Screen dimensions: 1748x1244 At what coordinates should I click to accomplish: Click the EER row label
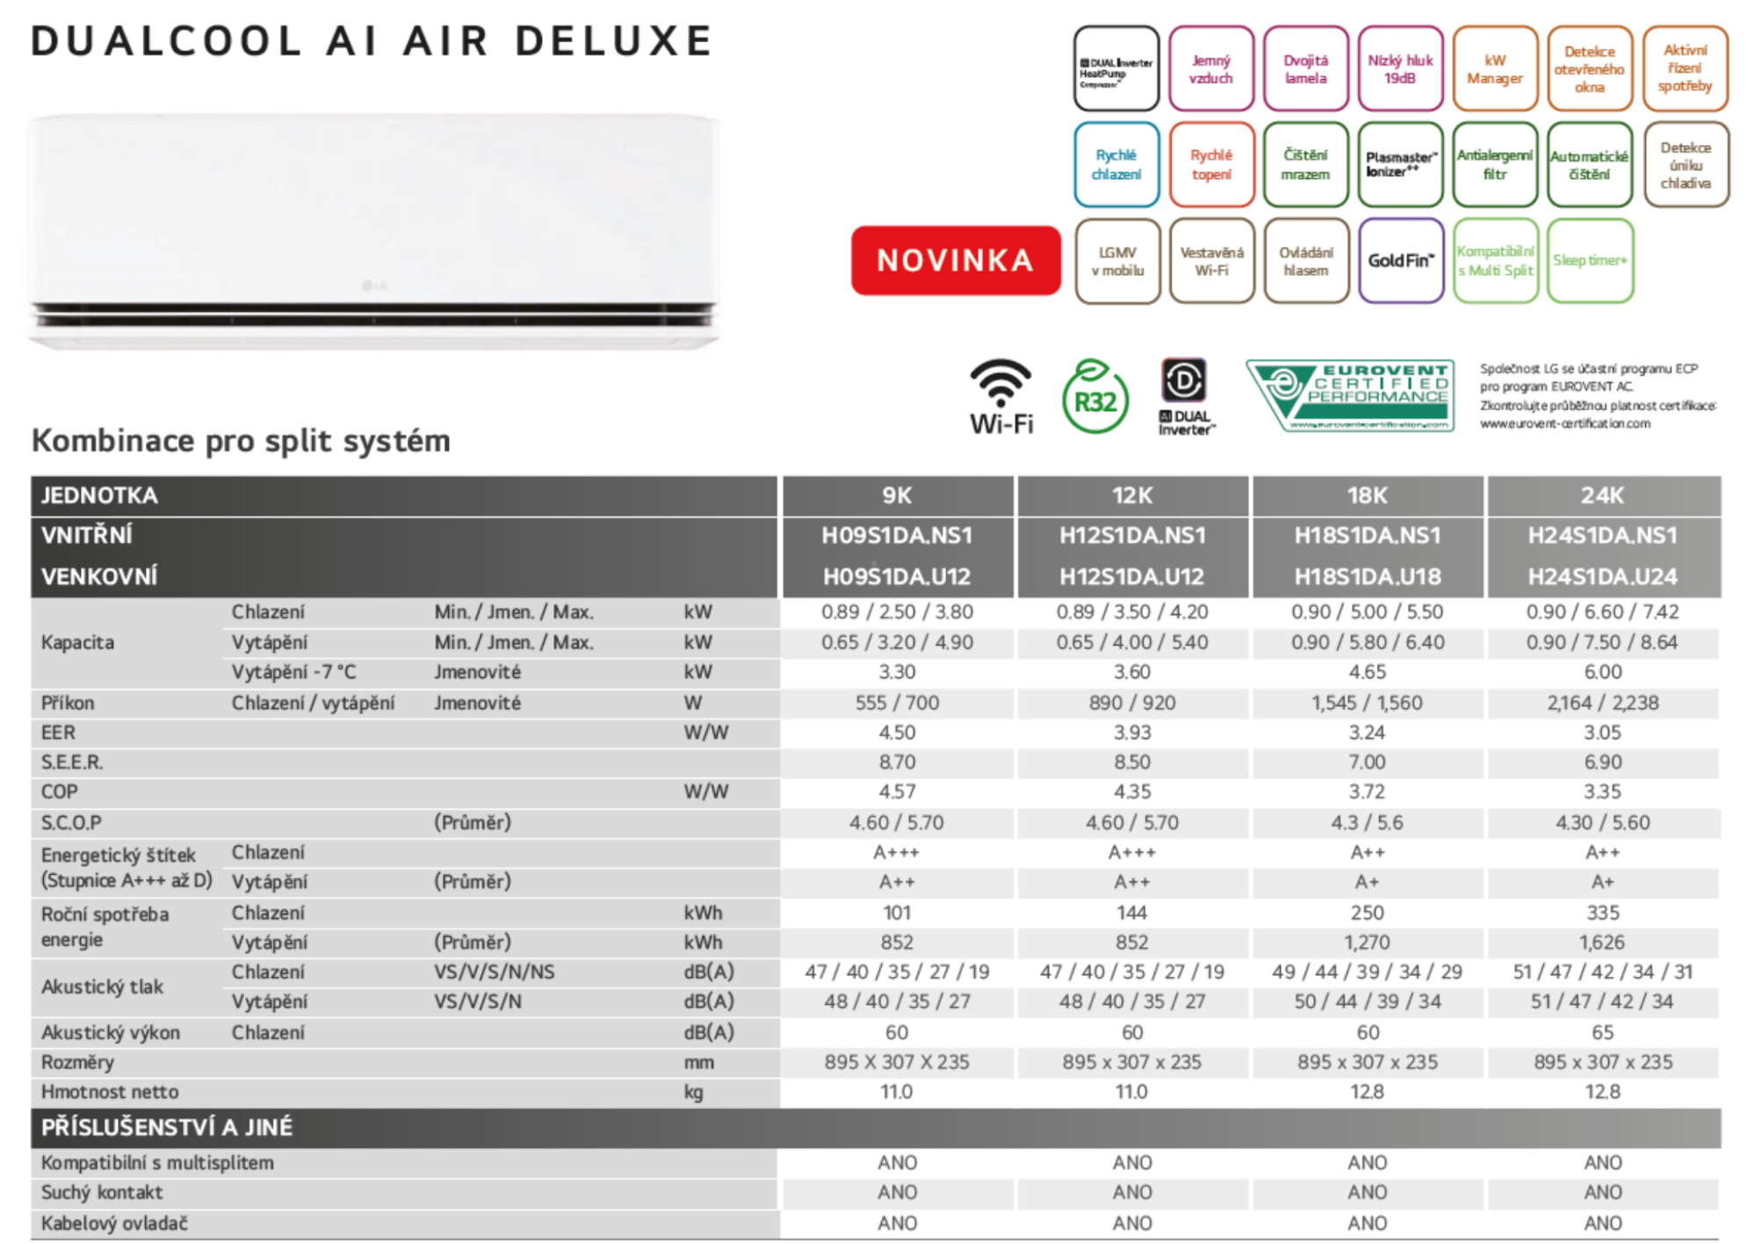(x=58, y=733)
